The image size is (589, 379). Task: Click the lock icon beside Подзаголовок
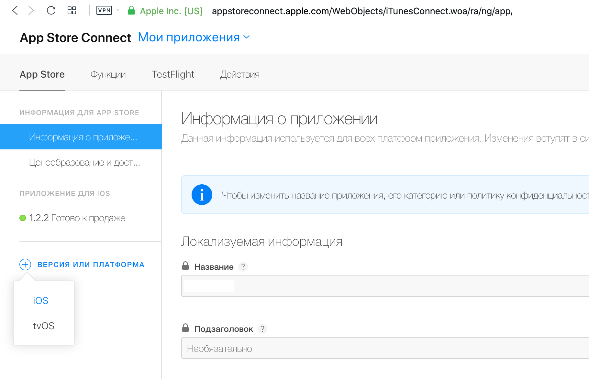pyautogui.click(x=185, y=328)
